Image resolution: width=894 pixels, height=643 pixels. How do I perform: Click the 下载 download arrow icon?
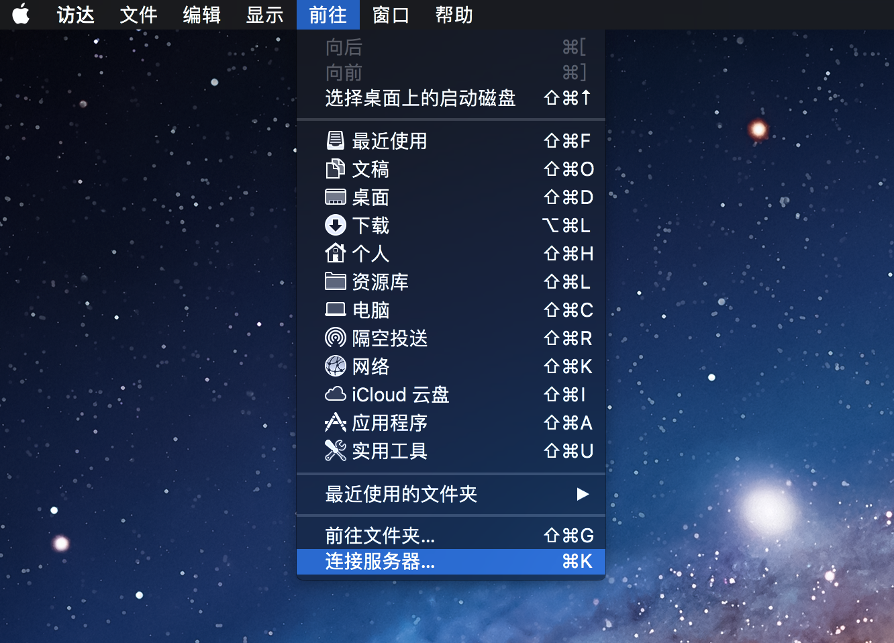335,225
